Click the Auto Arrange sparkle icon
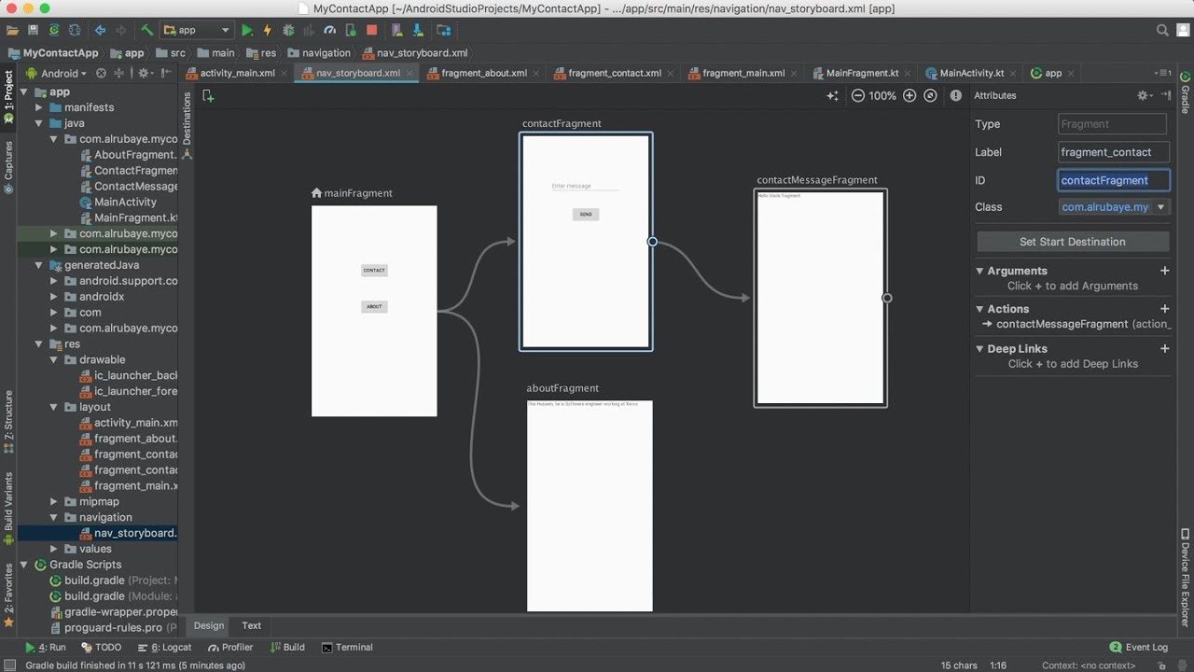The width and height of the screenshot is (1194, 672). [x=833, y=95]
